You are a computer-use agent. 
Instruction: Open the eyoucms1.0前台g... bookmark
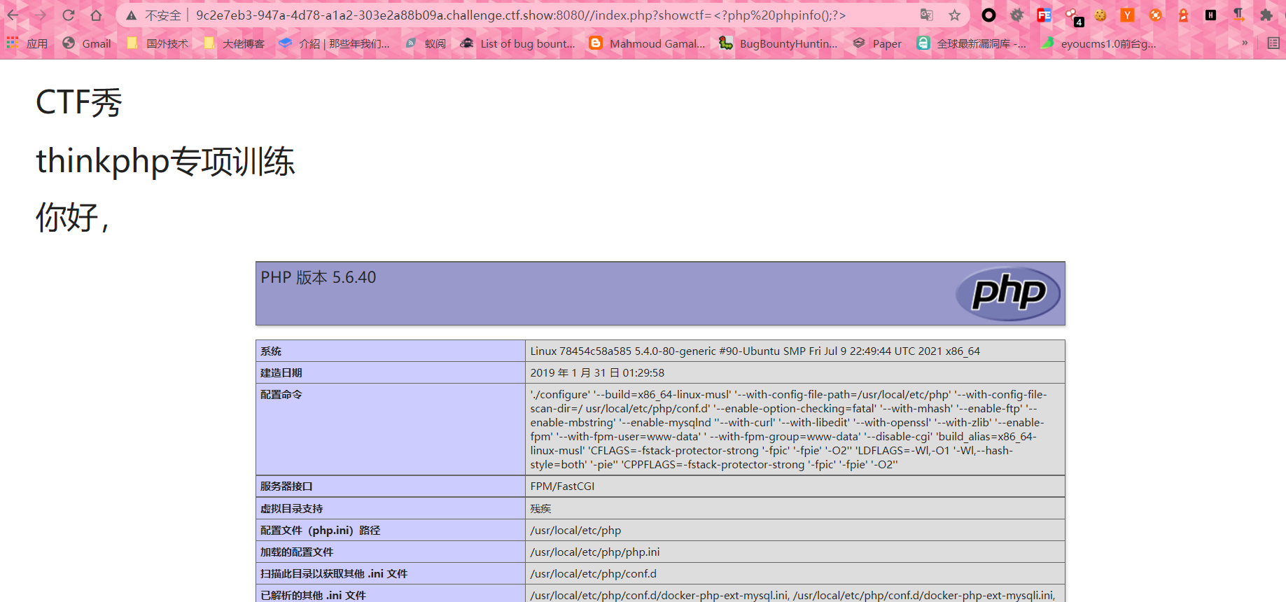point(1098,43)
